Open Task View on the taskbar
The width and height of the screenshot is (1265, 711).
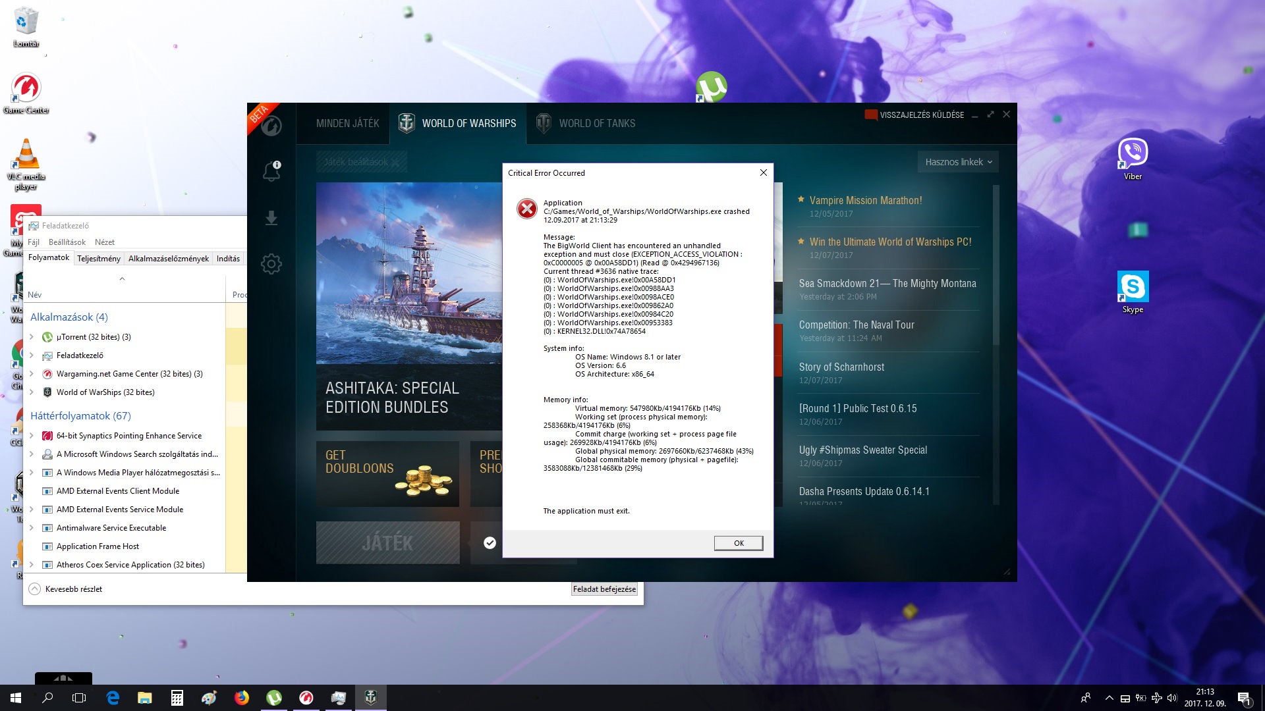[x=79, y=698]
